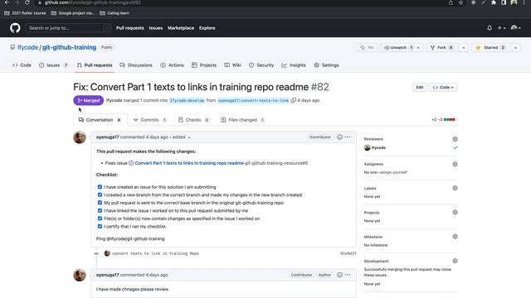Expand the Unwatch dropdown
The width and height of the screenshot is (531, 298).
click(402, 48)
